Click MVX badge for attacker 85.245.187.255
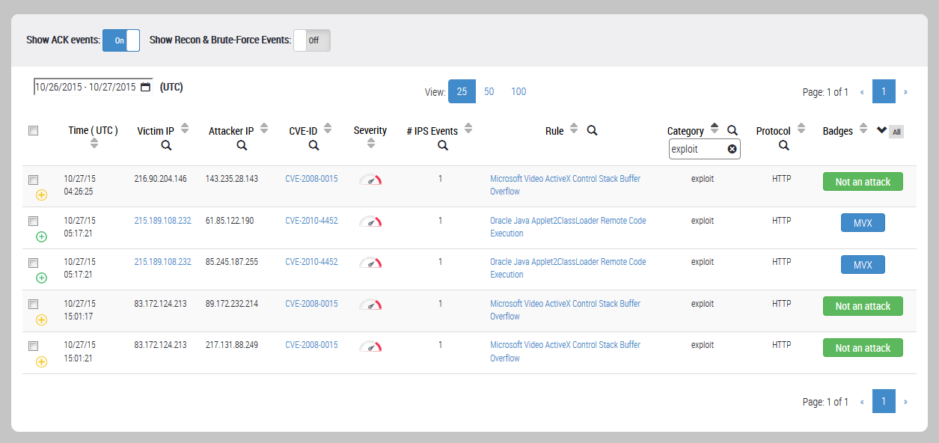Image resolution: width=939 pixels, height=443 pixels. pos(863,265)
